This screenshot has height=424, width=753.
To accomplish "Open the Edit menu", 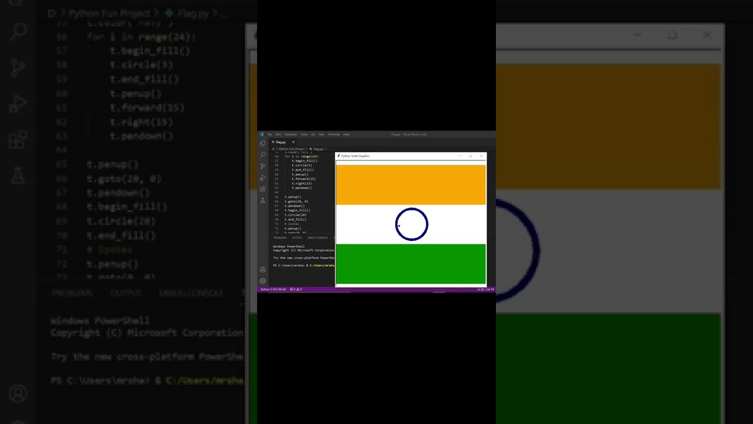I will (x=278, y=134).
